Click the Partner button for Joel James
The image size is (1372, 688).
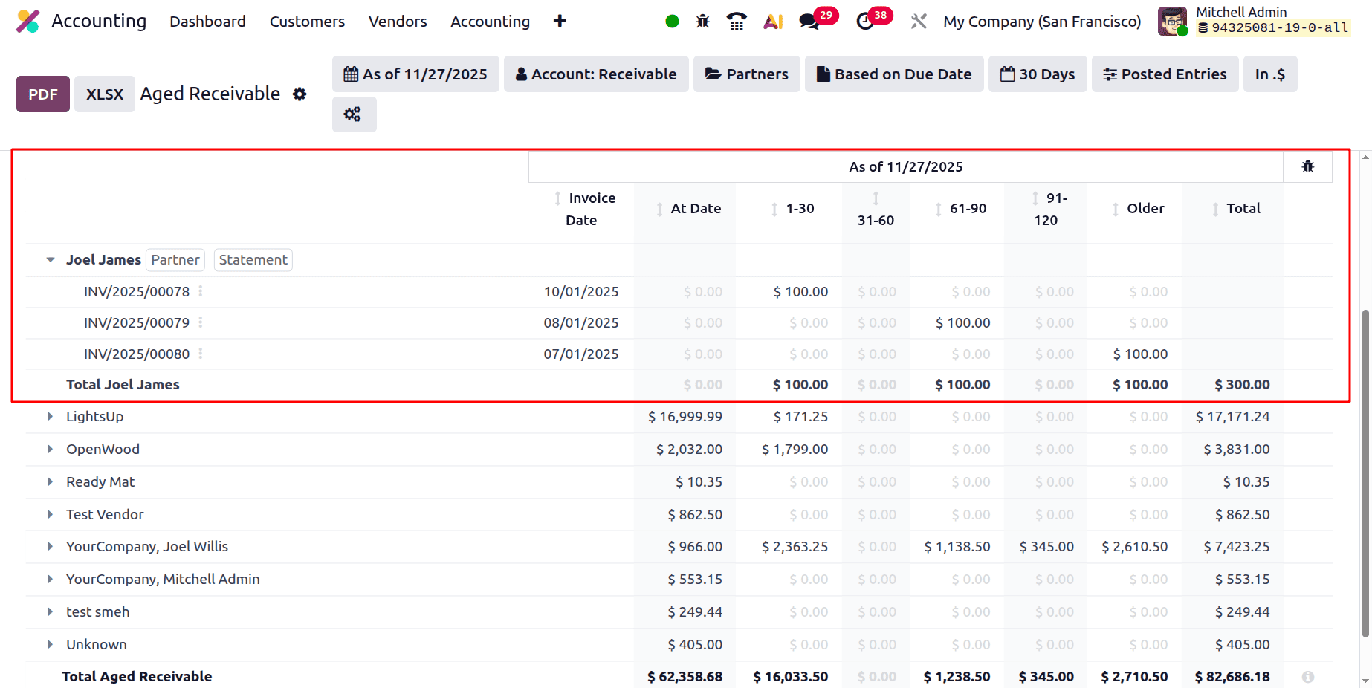[175, 260]
